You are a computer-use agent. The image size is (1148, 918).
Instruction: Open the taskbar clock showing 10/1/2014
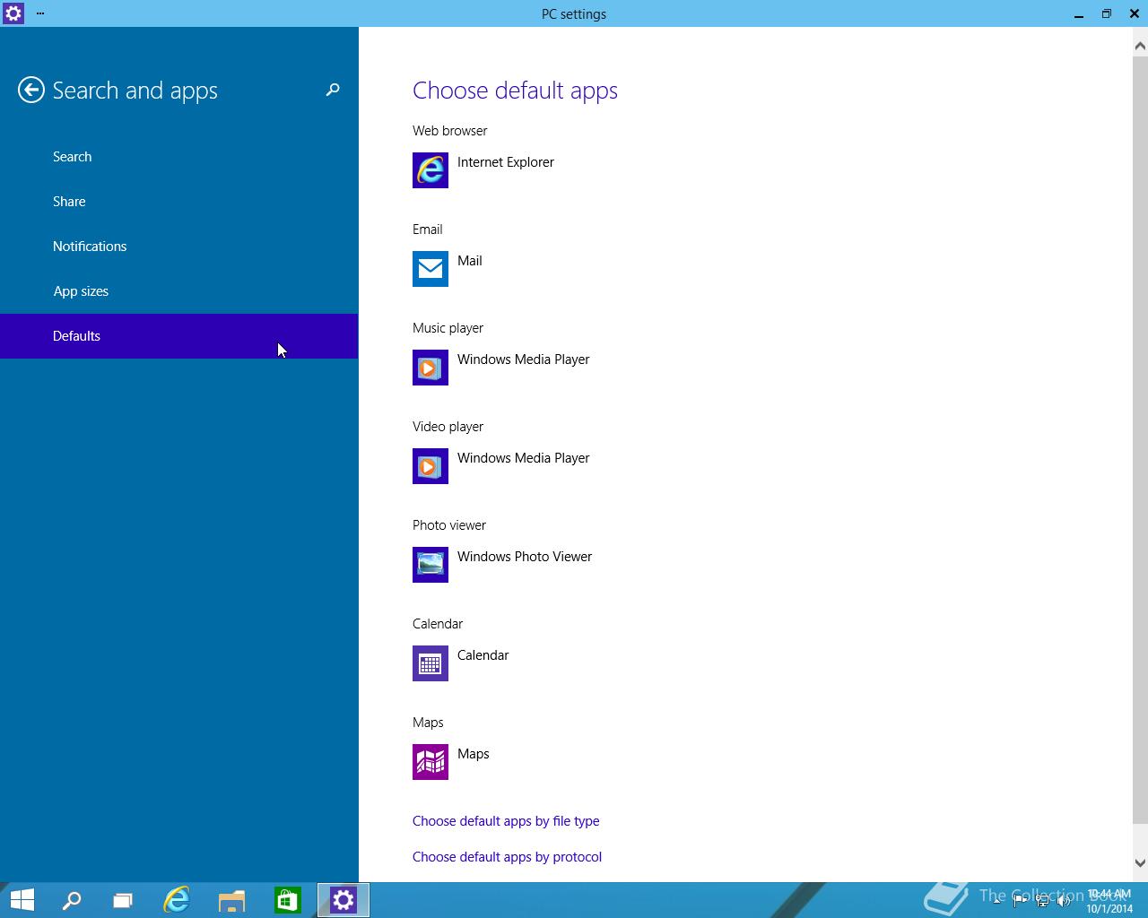click(x=1109, y=901)
